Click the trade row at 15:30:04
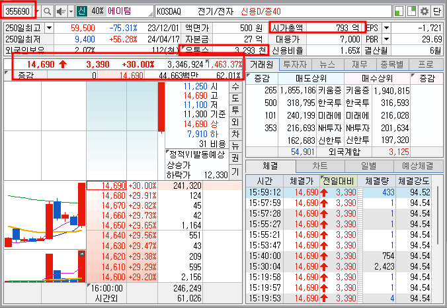This screenshot has height=308, width=447. [339, 266]
